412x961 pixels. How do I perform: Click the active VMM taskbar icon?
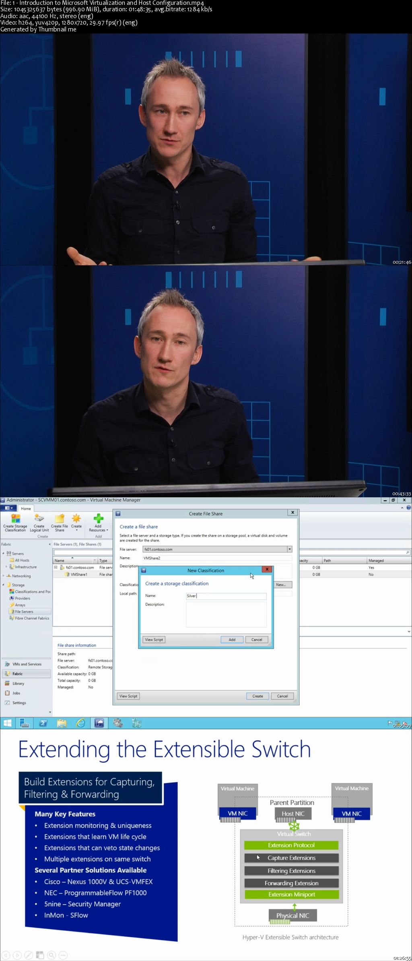point(99,723)
